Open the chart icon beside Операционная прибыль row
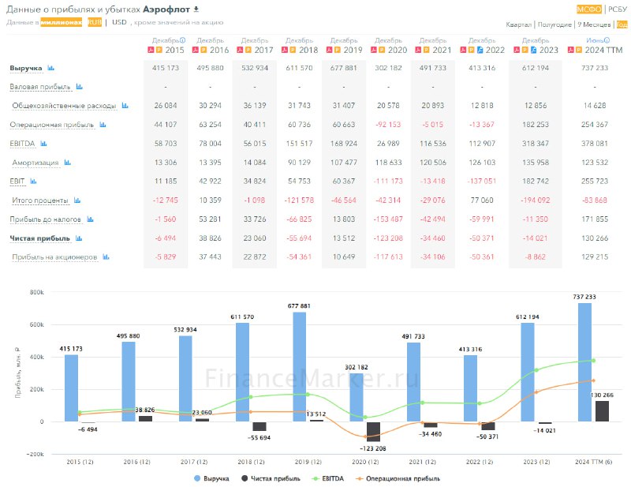The width and height of the screenshot is (631, 487). 103,125
